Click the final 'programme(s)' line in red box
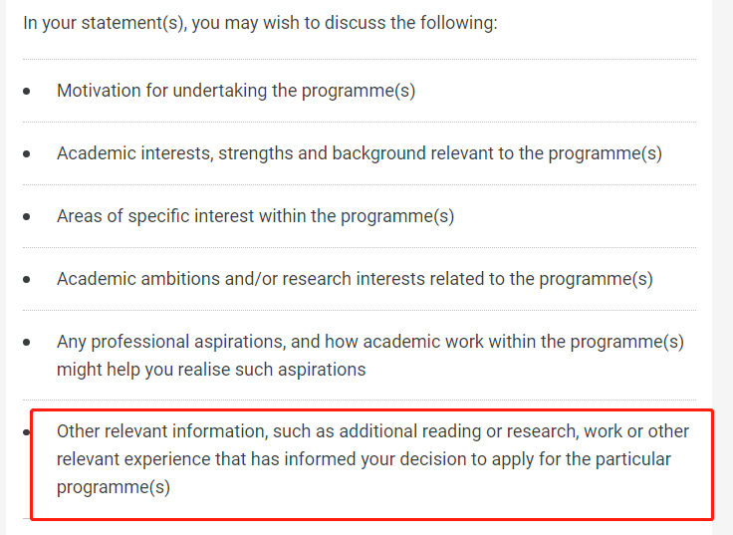733x535 pixels. [114, 487]
